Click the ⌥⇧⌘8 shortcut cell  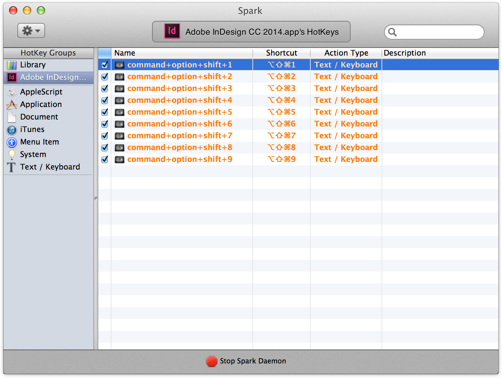[282, 148]
